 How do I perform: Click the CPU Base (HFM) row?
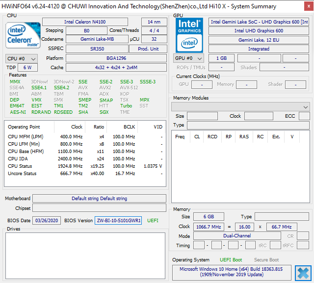coord(85,152)
